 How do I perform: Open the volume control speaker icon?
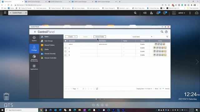click(x=145, y=13)
